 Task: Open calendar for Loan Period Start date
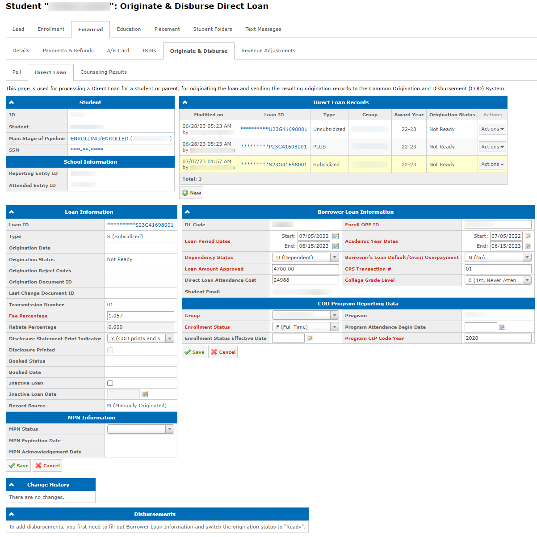click(x=336, y=236)
